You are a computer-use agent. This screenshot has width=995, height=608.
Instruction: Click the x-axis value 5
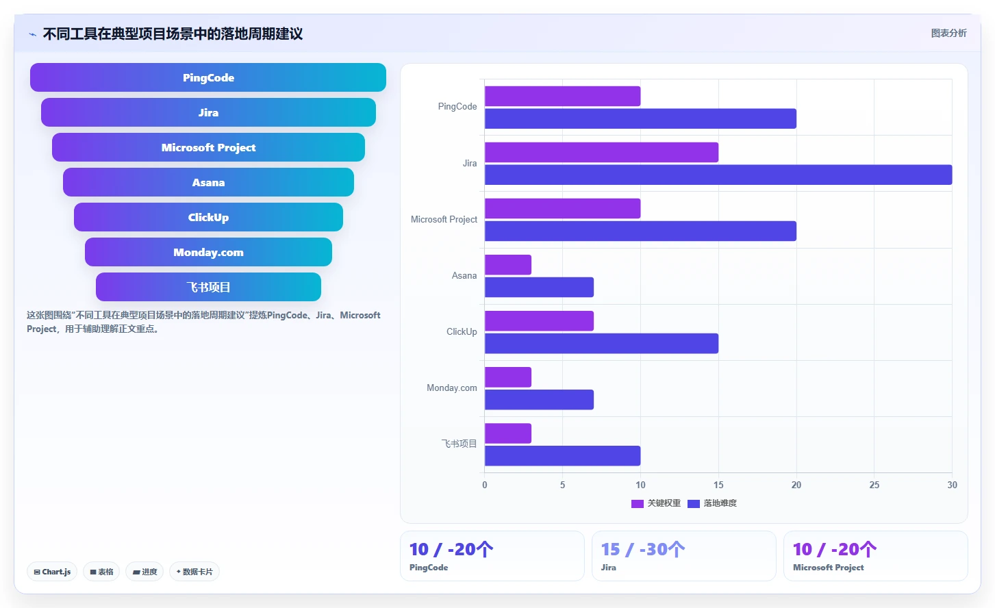[563, 485]
